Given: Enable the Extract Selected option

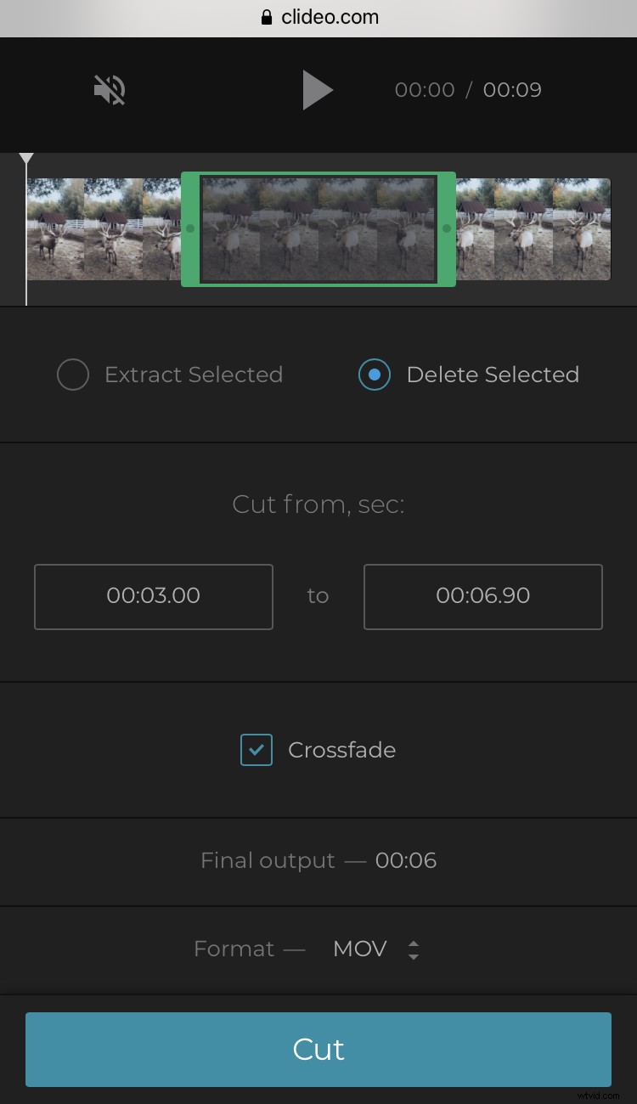Looking at the screenshot, I should pos(73,375).
